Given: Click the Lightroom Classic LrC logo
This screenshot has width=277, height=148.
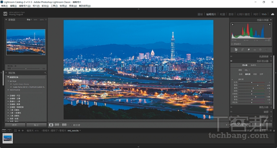Looking at the screenshot, I should point(5,13).
